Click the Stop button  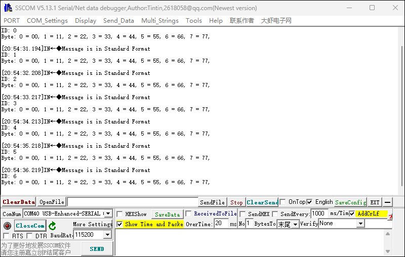click(x=236, y=202)
